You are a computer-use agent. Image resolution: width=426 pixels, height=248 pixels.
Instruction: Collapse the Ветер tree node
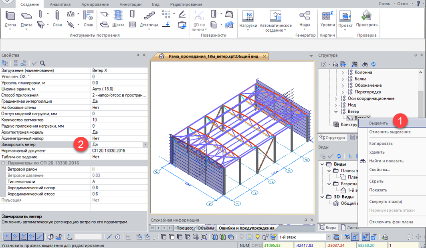[336, 112]
